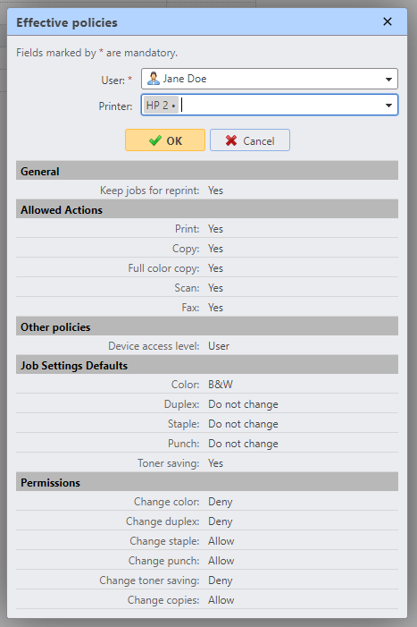Select the Deny value for Change color
The height and width of the screenshot is (627, 417).
click(221, 502)
